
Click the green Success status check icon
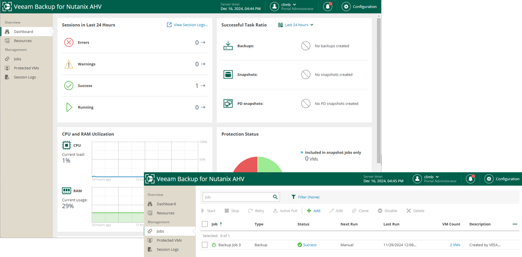click(300, 245)
